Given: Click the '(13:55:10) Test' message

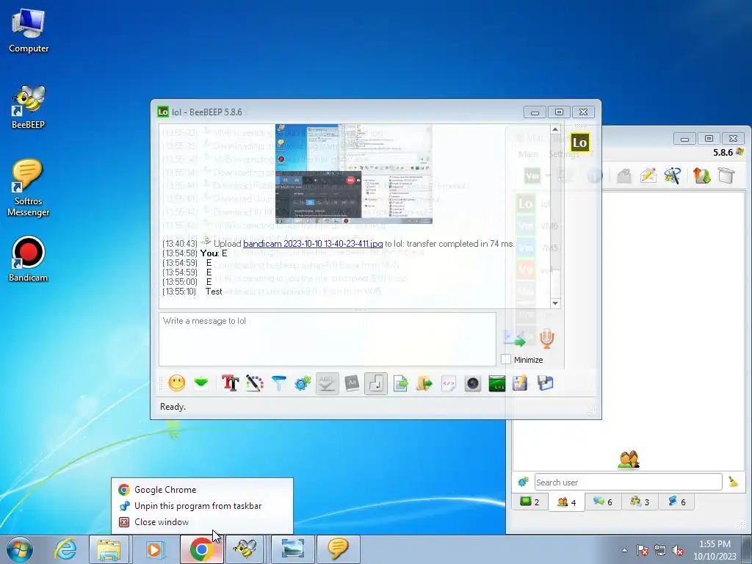Looking at the screenshot, I should pos(192,291).
